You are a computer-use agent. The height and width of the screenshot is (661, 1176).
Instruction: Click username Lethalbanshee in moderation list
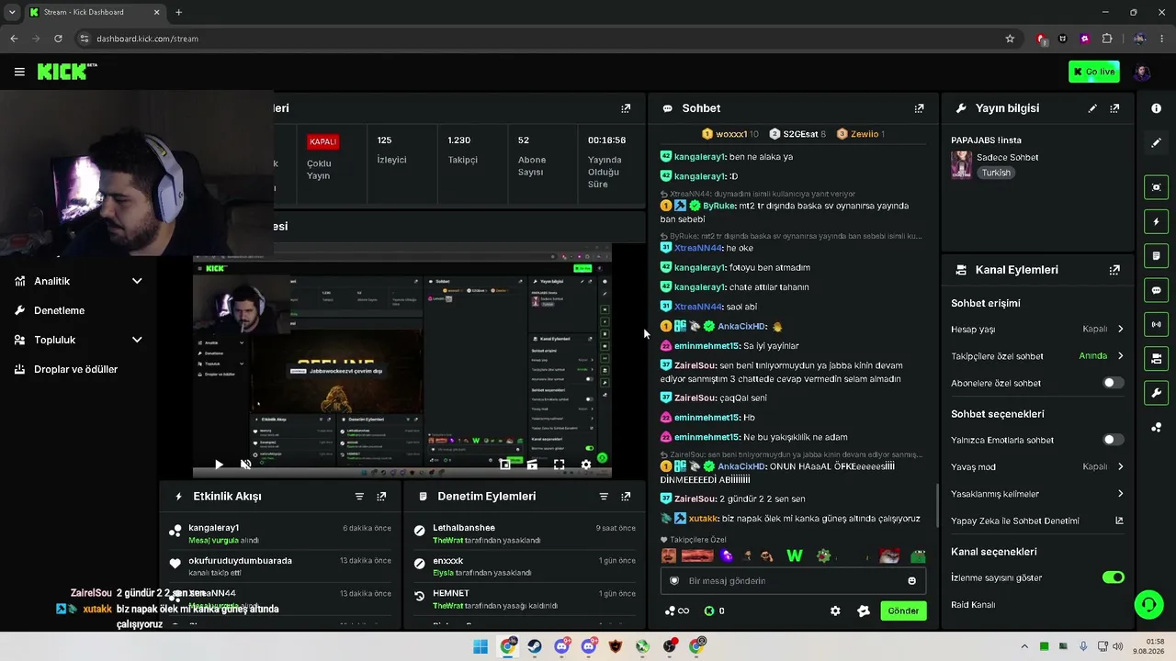pyautogui.click(x=464, y=528)
